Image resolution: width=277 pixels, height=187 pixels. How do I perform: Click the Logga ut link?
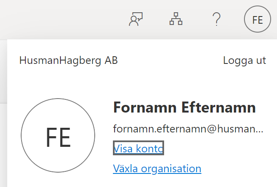[244, 60]
